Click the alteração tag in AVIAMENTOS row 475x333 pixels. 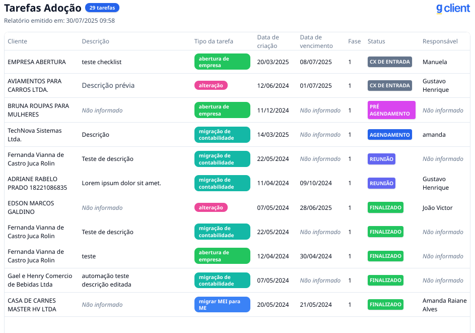click(x=211, y=85)
